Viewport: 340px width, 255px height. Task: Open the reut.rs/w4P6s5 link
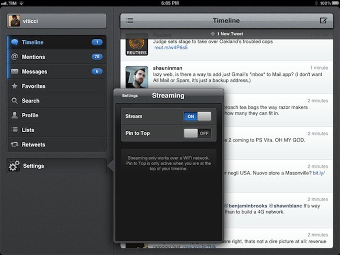171,48
